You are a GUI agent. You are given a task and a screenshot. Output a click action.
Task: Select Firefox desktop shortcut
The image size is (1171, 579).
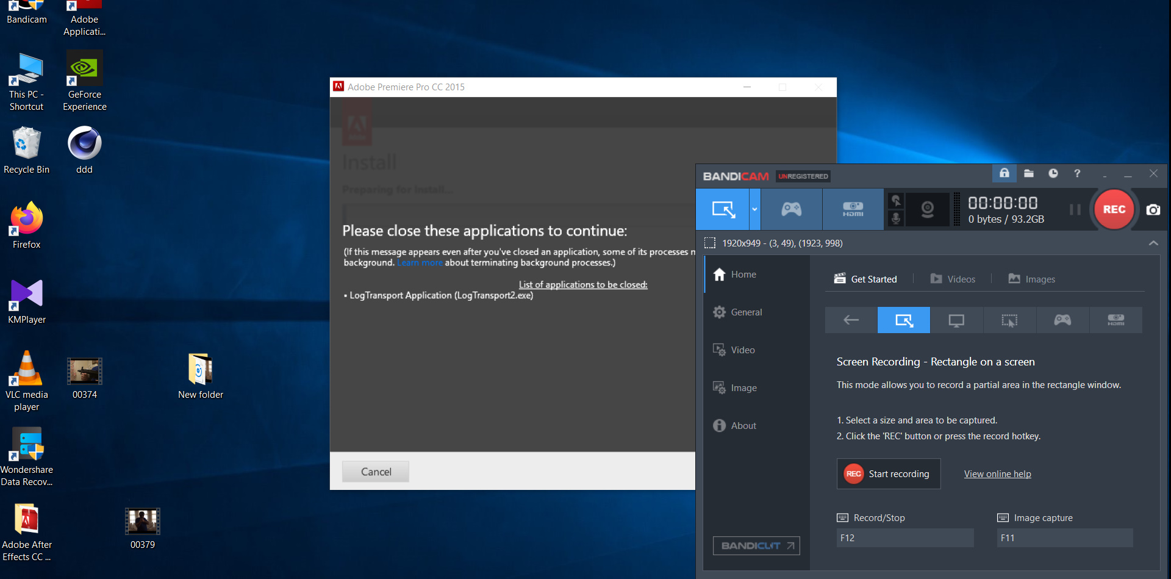[x=26, y=226]
